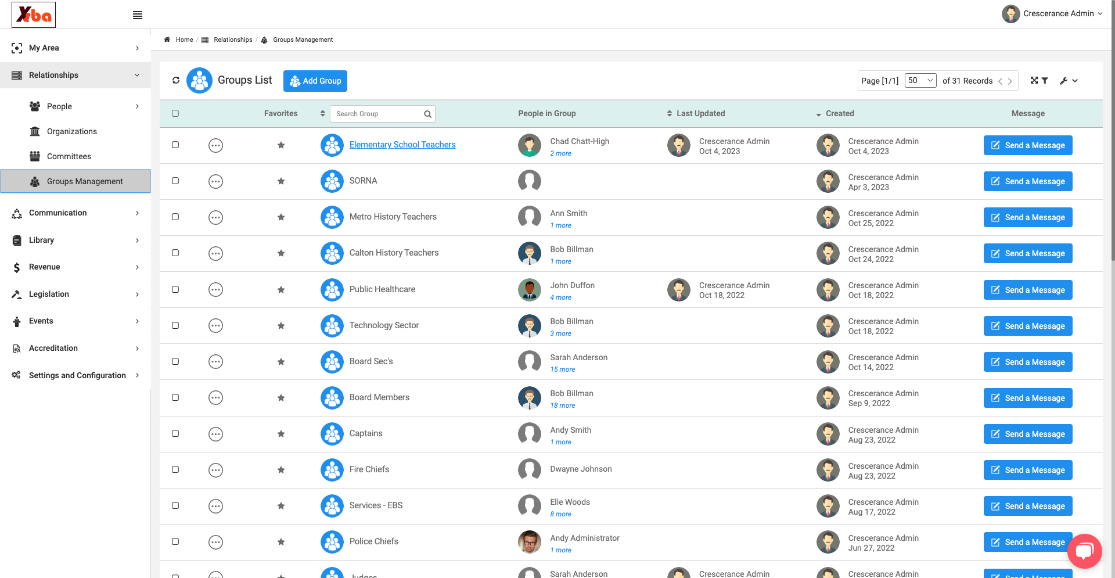Expand the My Area menu

75,48
